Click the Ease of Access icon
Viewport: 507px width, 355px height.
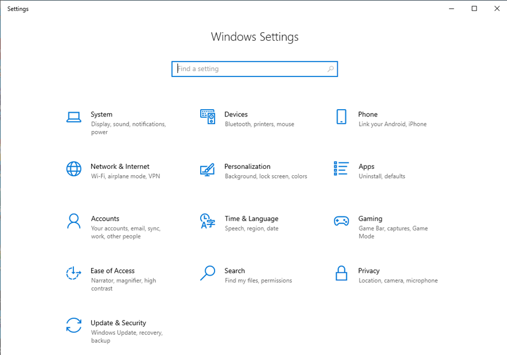coord(74,273)
